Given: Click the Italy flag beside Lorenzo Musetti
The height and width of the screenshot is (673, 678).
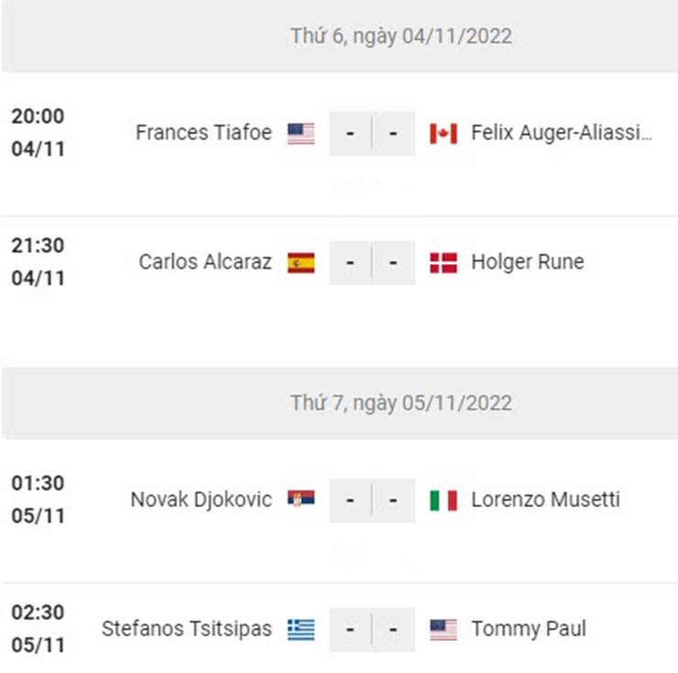Looking at the screenshot, I should click(x=443, y=501).
